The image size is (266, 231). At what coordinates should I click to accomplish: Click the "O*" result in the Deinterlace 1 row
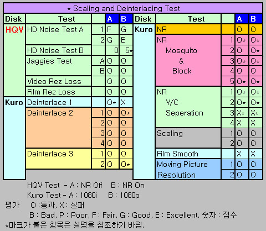point(112,102)
